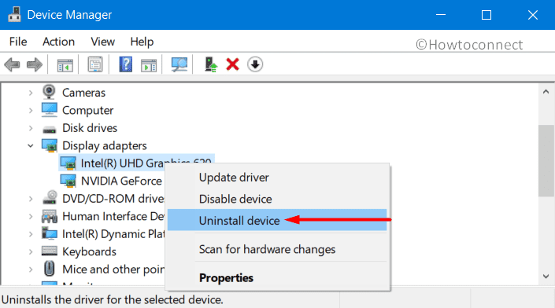
Task: Select the Computer tree label
Action: tap(88, 111)
